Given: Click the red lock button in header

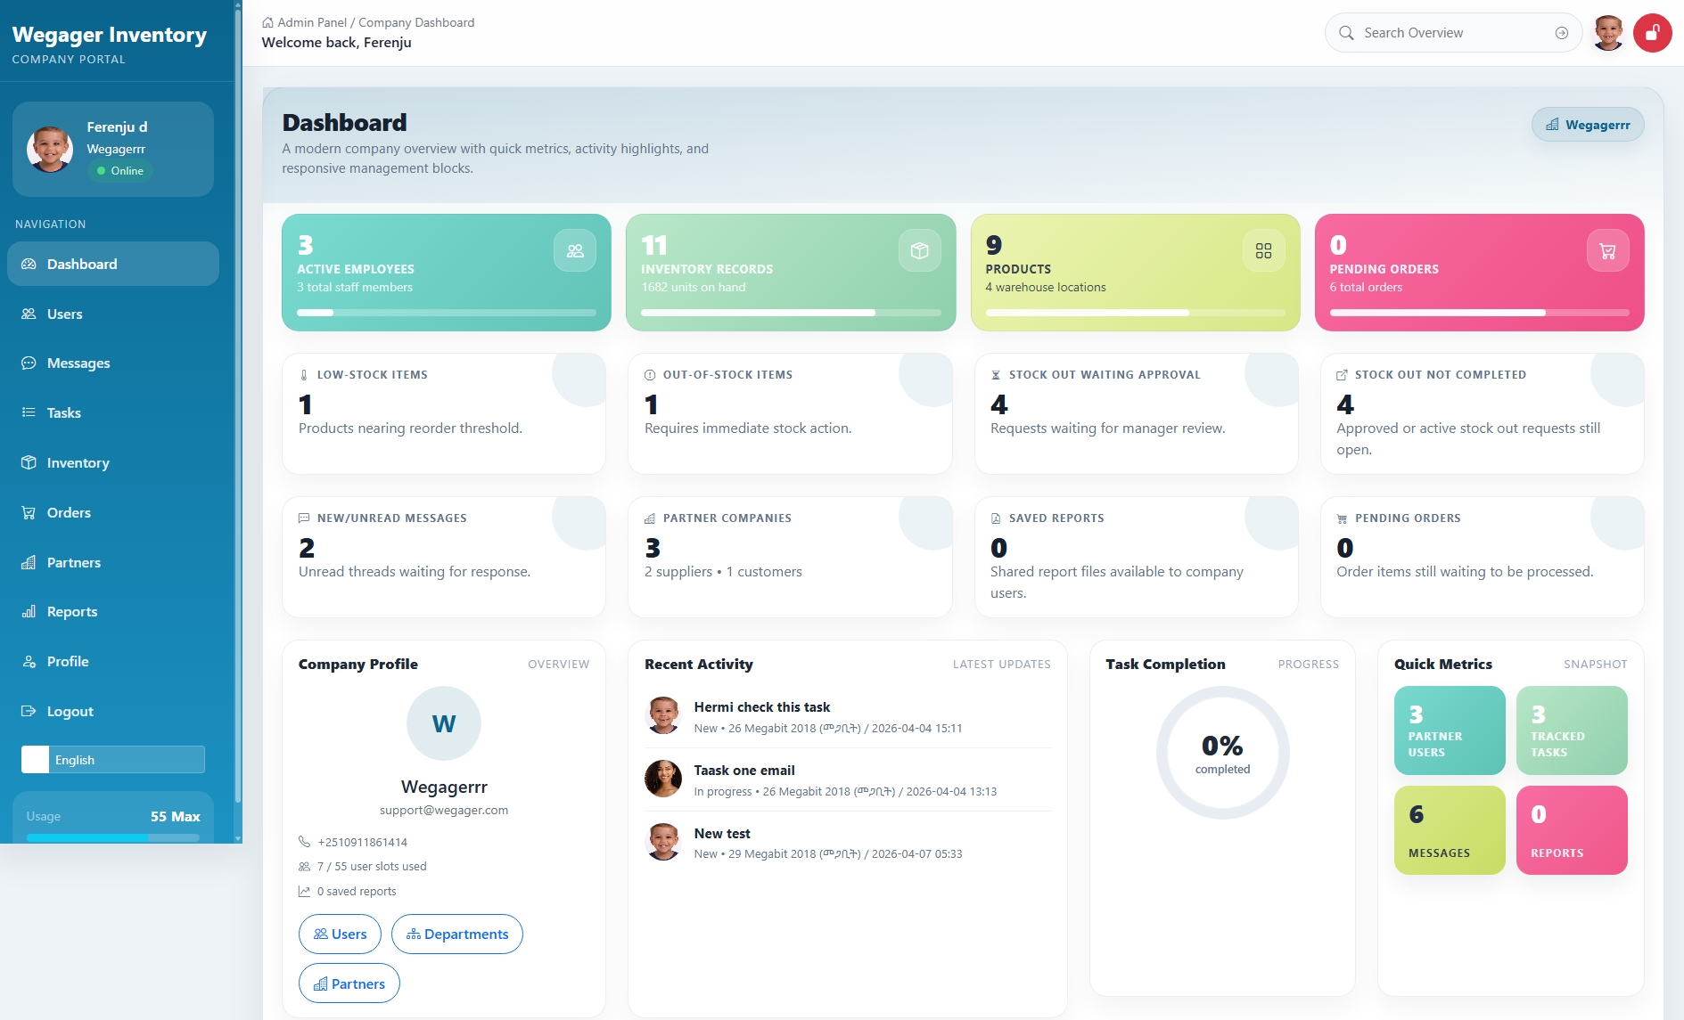Looking at the screenshot, I should 1653,33.
